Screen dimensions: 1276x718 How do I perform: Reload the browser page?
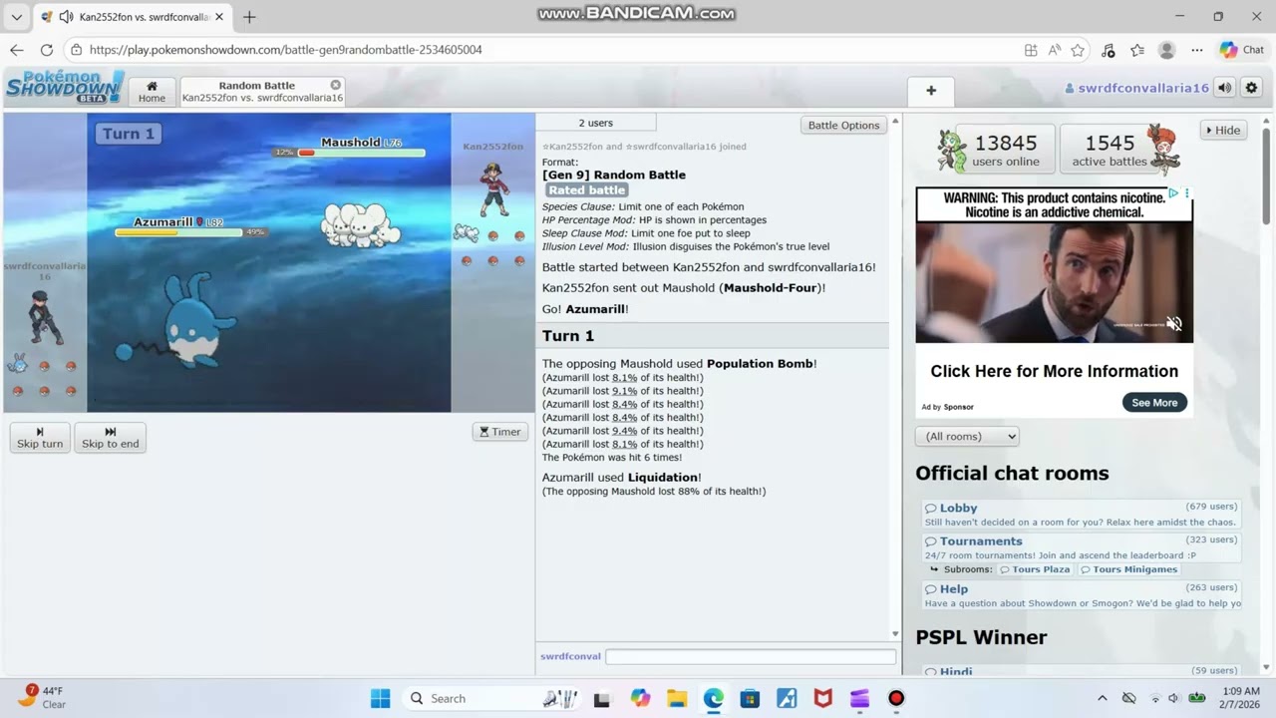tap(47, 50)
